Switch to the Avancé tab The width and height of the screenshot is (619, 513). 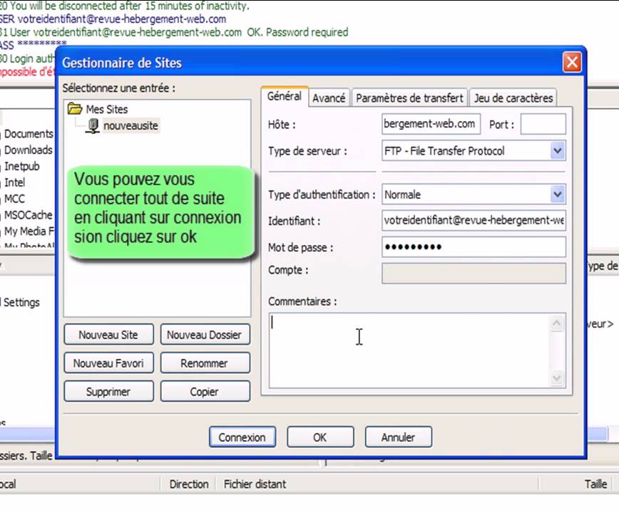pos(329,98)
